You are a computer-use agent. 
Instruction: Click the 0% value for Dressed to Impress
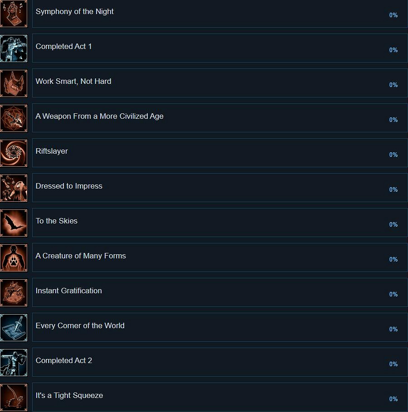coord(393,189)
